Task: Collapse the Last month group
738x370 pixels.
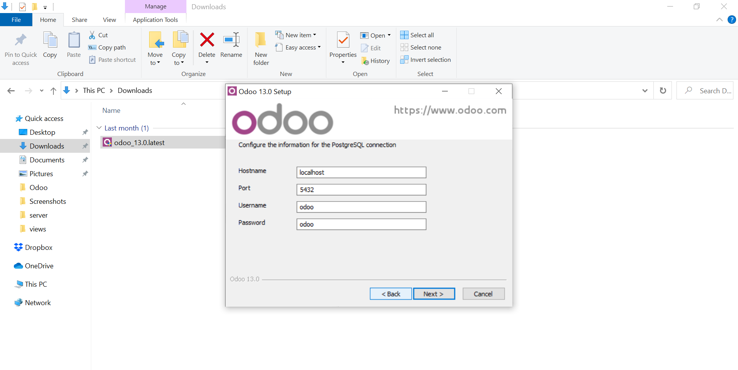Action: click(x=99, y=128)
